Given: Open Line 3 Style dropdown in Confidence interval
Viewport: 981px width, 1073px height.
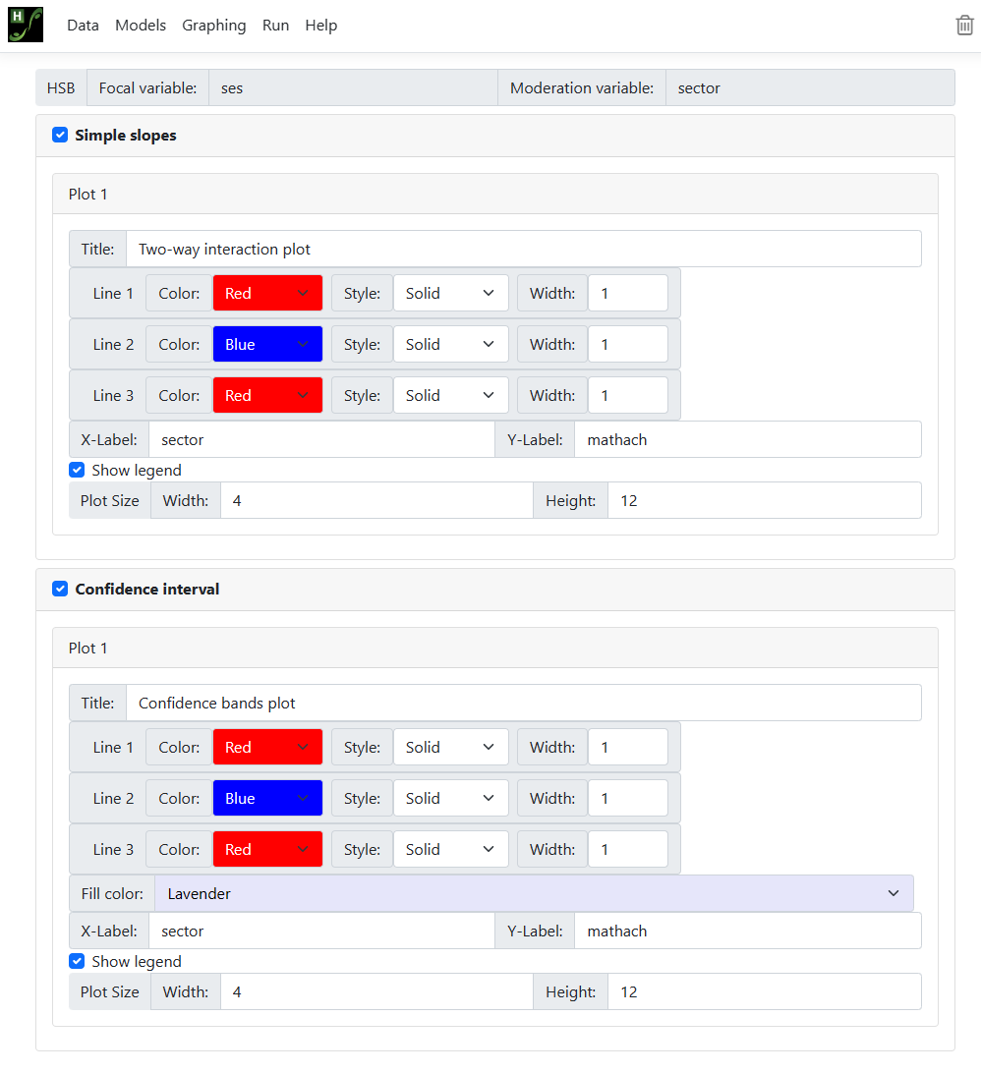Looking at the screenshot, I should tap(450, 850).
